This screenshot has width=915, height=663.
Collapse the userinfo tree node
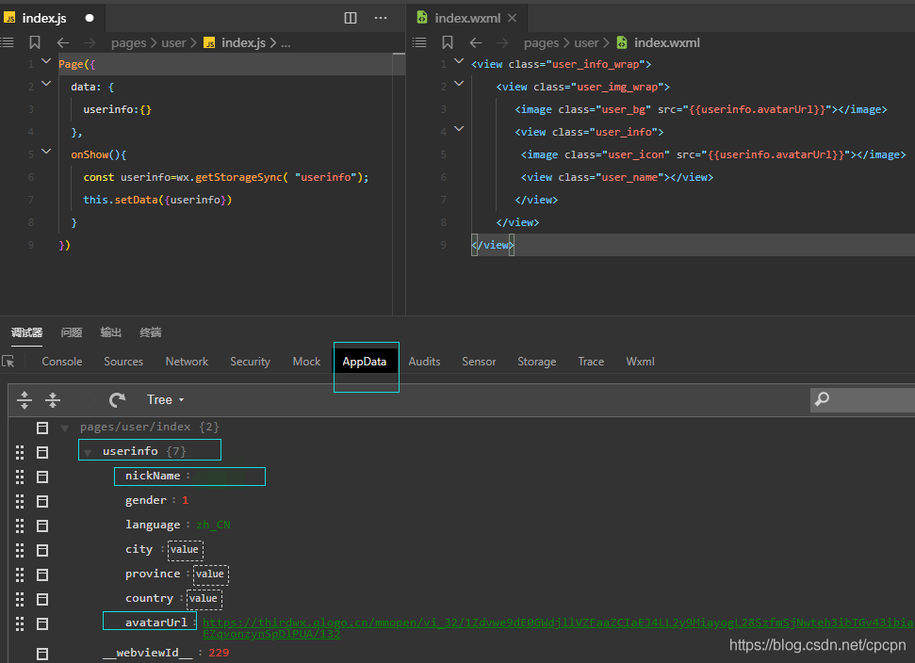click(88, 452)
